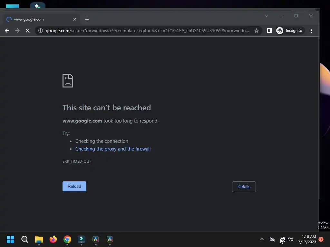Open clock showing 1:18 AM 7/17/2023
The image size is (330, 247).
coord(307,239)
